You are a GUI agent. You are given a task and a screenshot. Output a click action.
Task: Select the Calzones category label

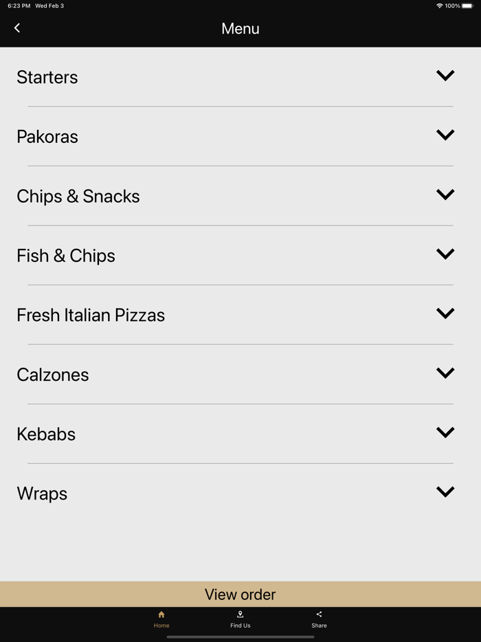(x=53, y=375)
